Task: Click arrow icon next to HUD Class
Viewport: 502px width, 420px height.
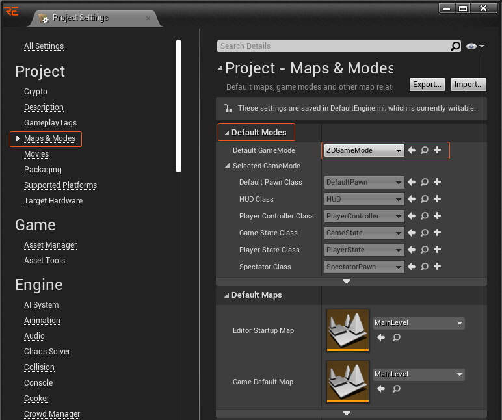Action: tap(411, 200)
